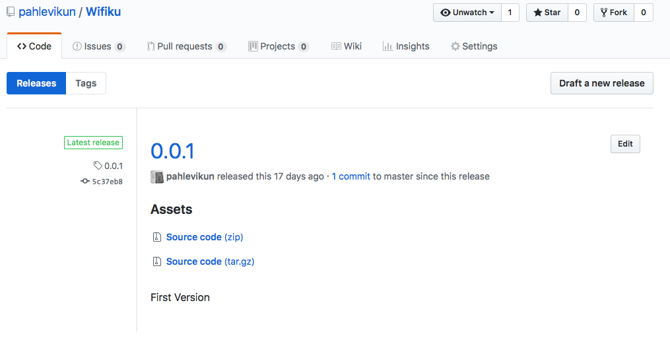The height and width of the screenshot is (342, 670).
Task: Click the Issues count badge 0
Action: [x=119, y=47]
